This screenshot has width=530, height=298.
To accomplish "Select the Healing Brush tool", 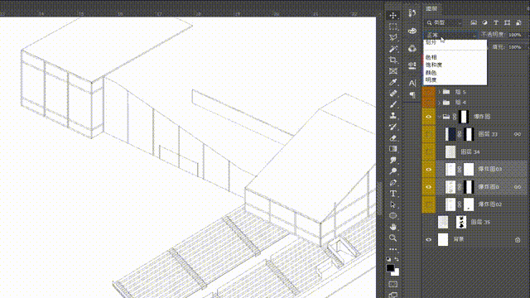I will pyautogui.click(x=393, y=94).
